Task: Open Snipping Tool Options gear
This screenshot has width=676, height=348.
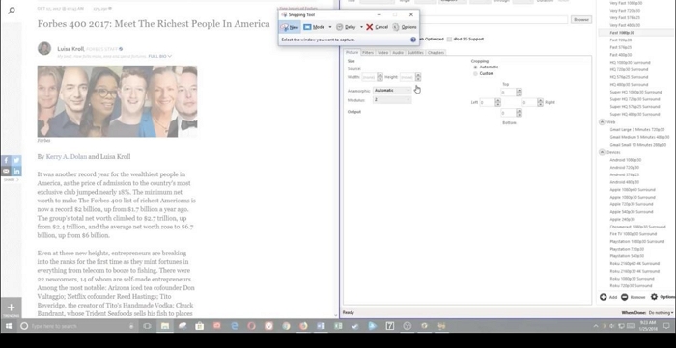Action: (396, 27)
